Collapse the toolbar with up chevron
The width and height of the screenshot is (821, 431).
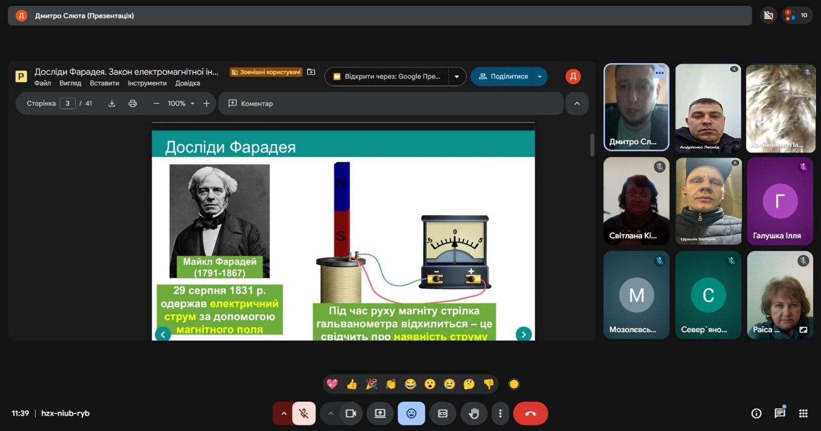(577, 103)
